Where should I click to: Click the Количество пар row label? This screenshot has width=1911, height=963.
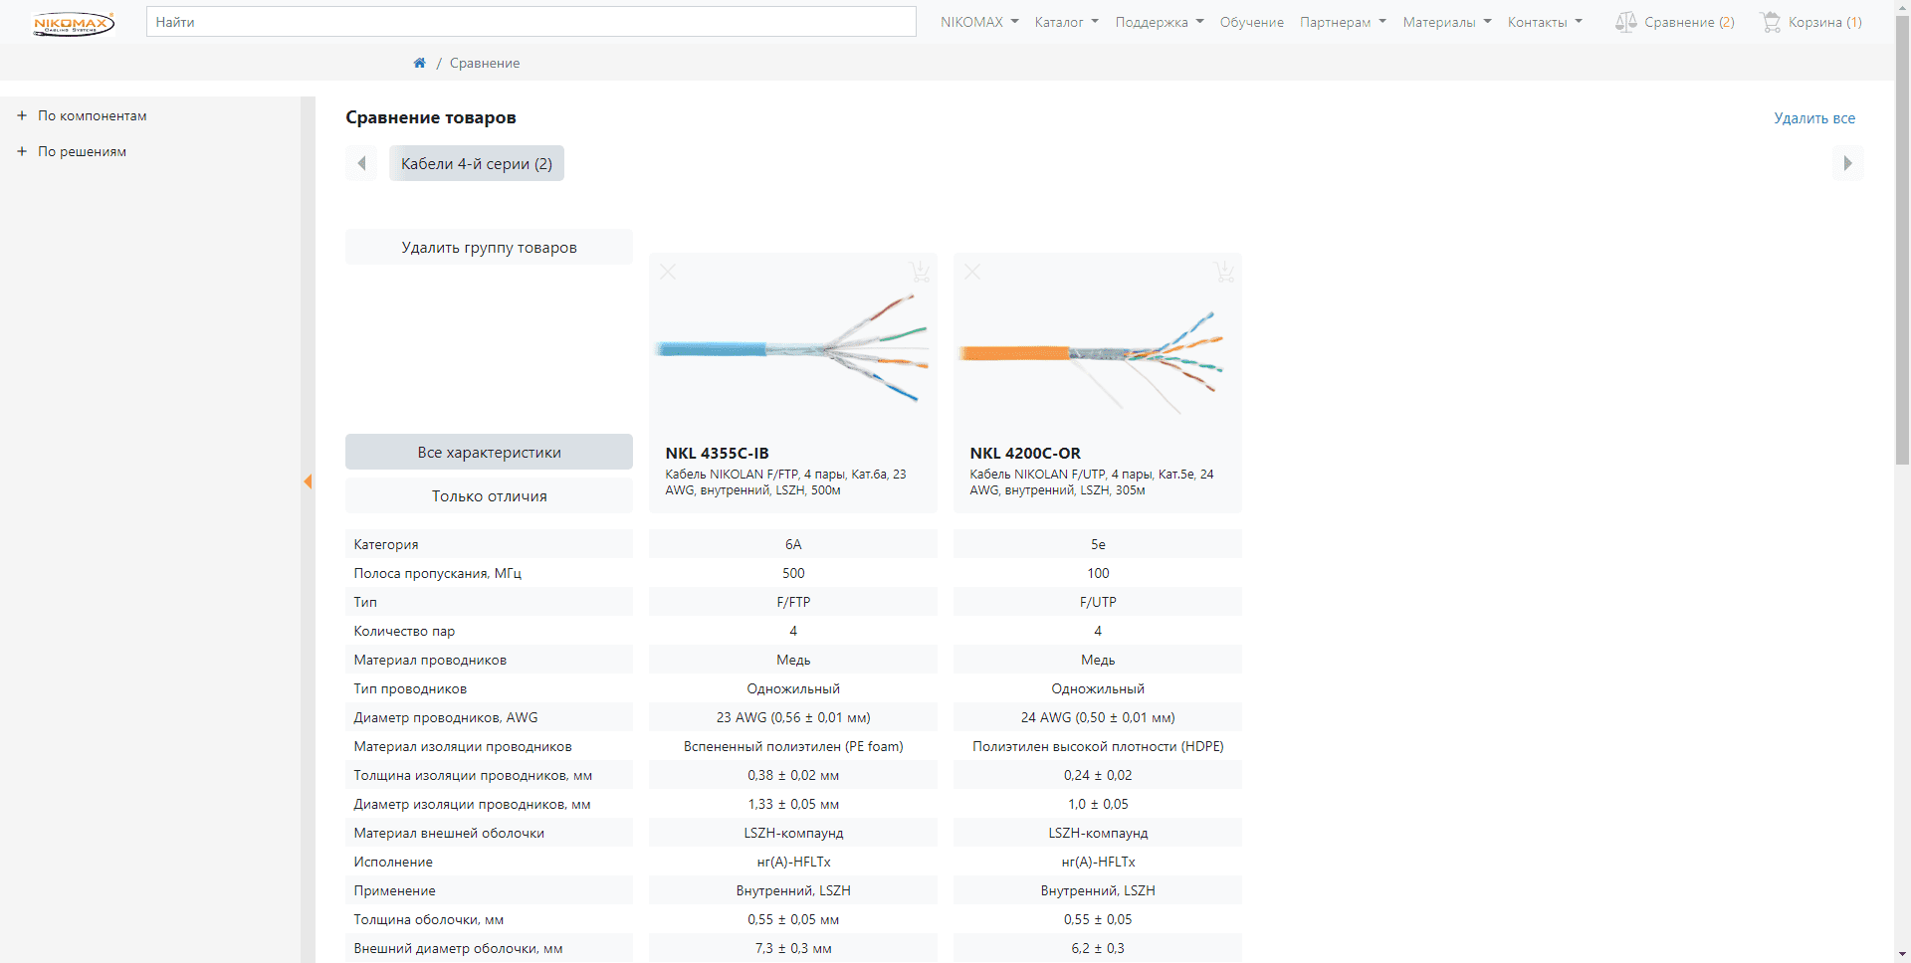(x=404, y=631)
